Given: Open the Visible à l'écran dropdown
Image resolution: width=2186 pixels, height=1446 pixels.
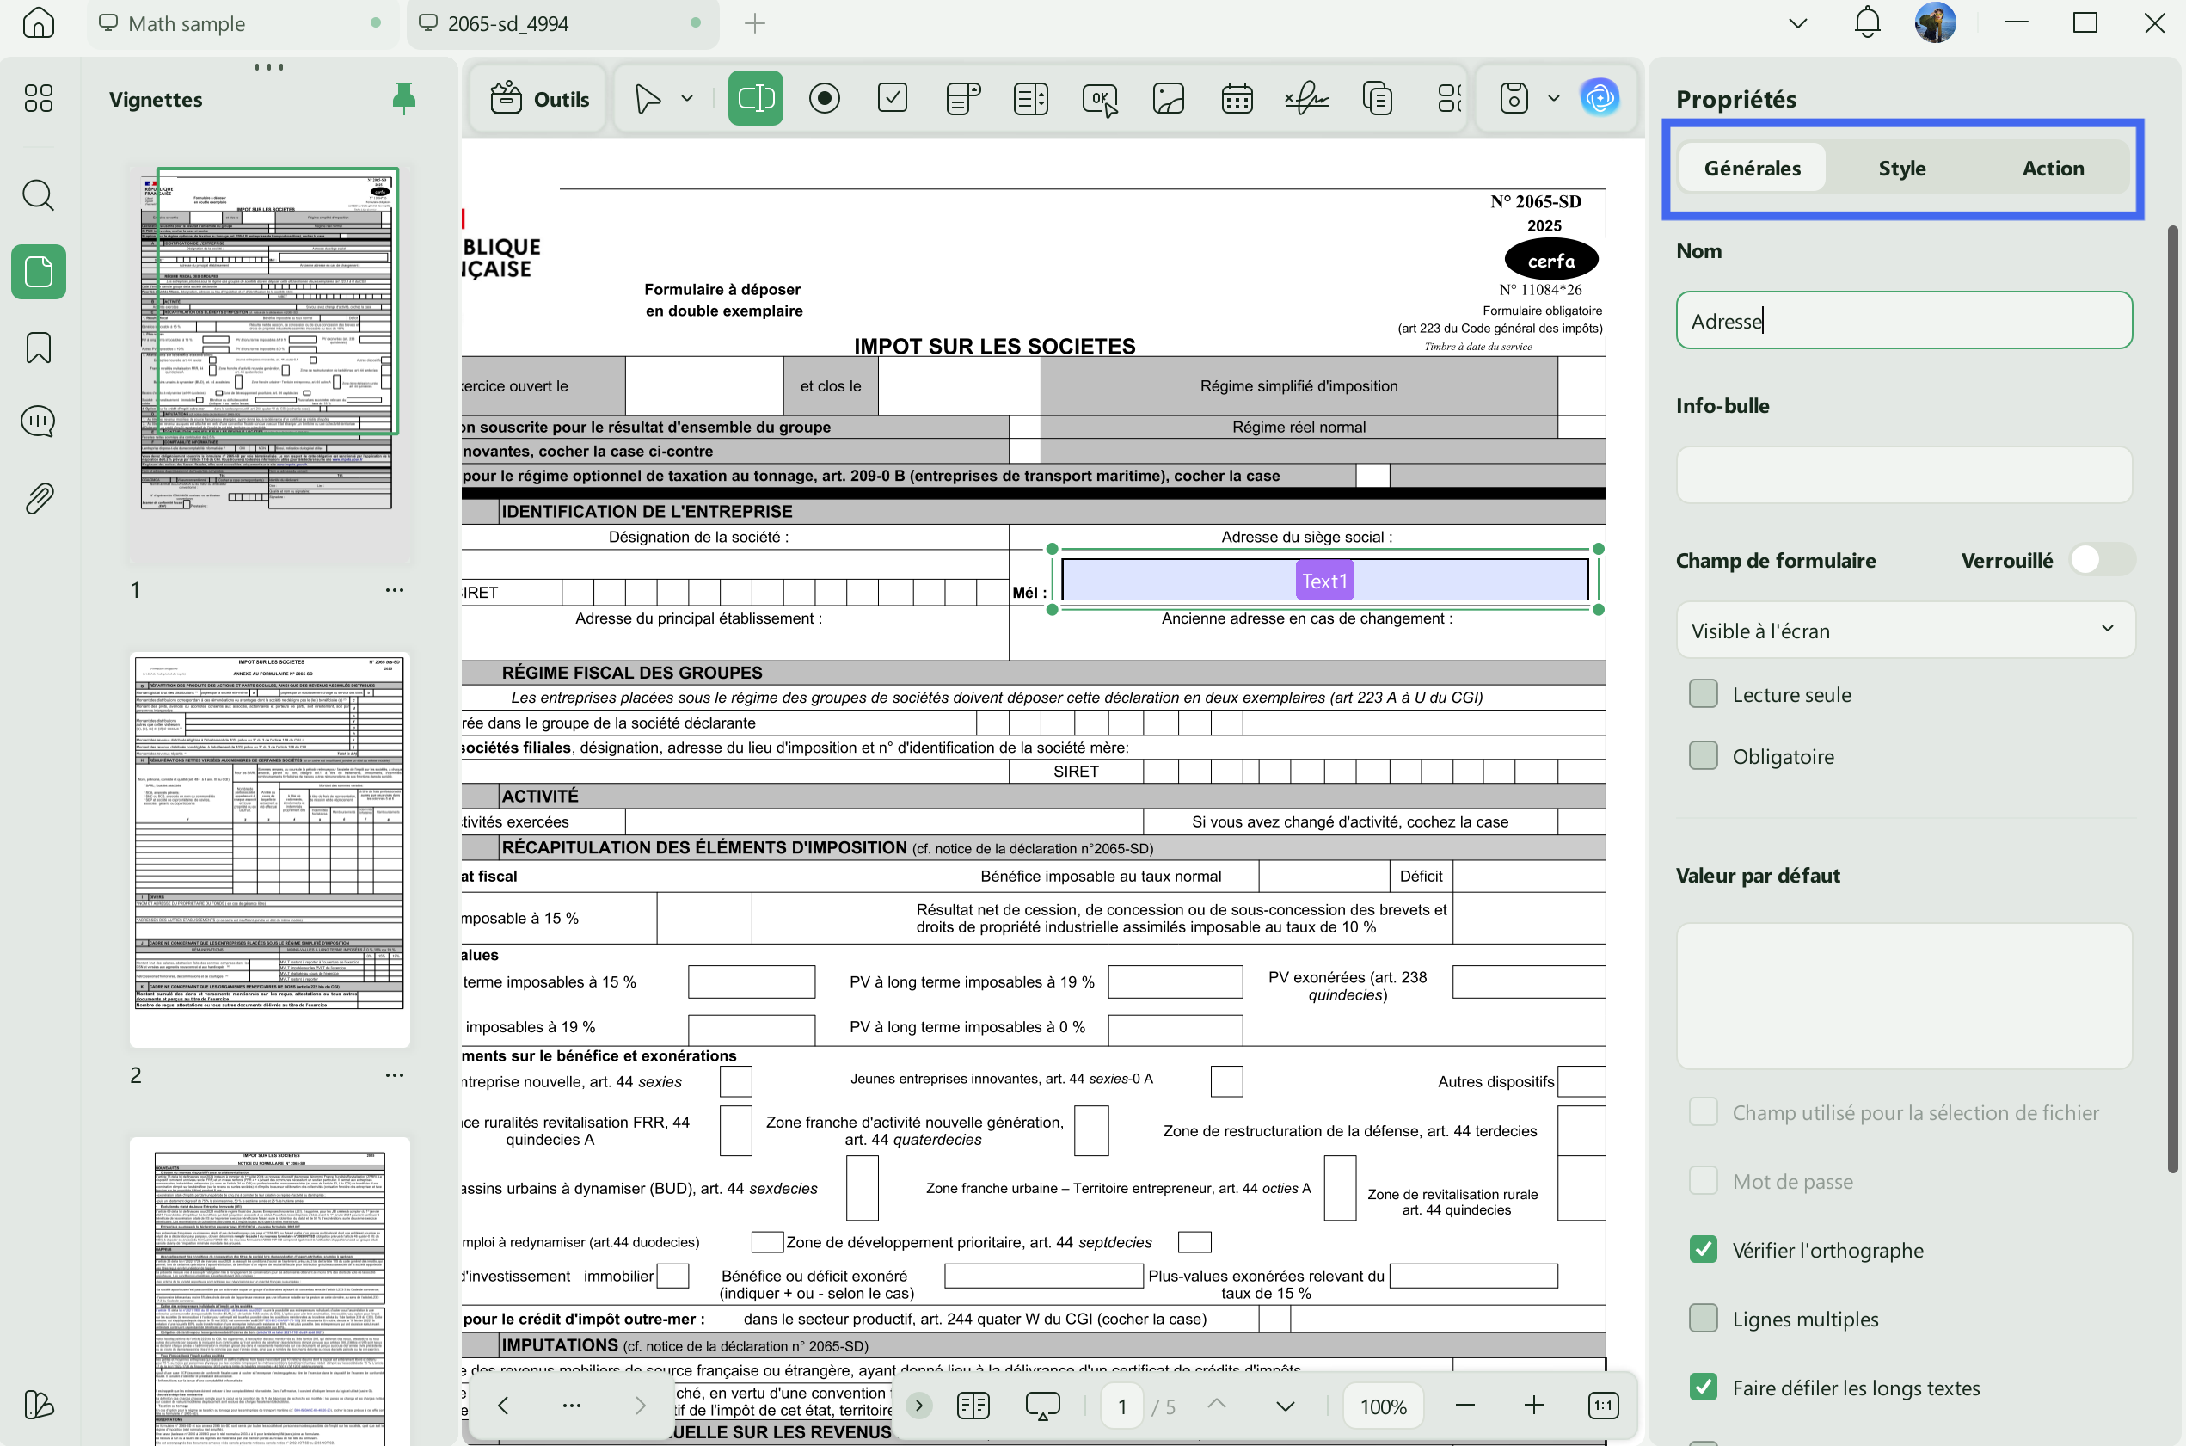Looking at the screenshot, I should 1904,631.
